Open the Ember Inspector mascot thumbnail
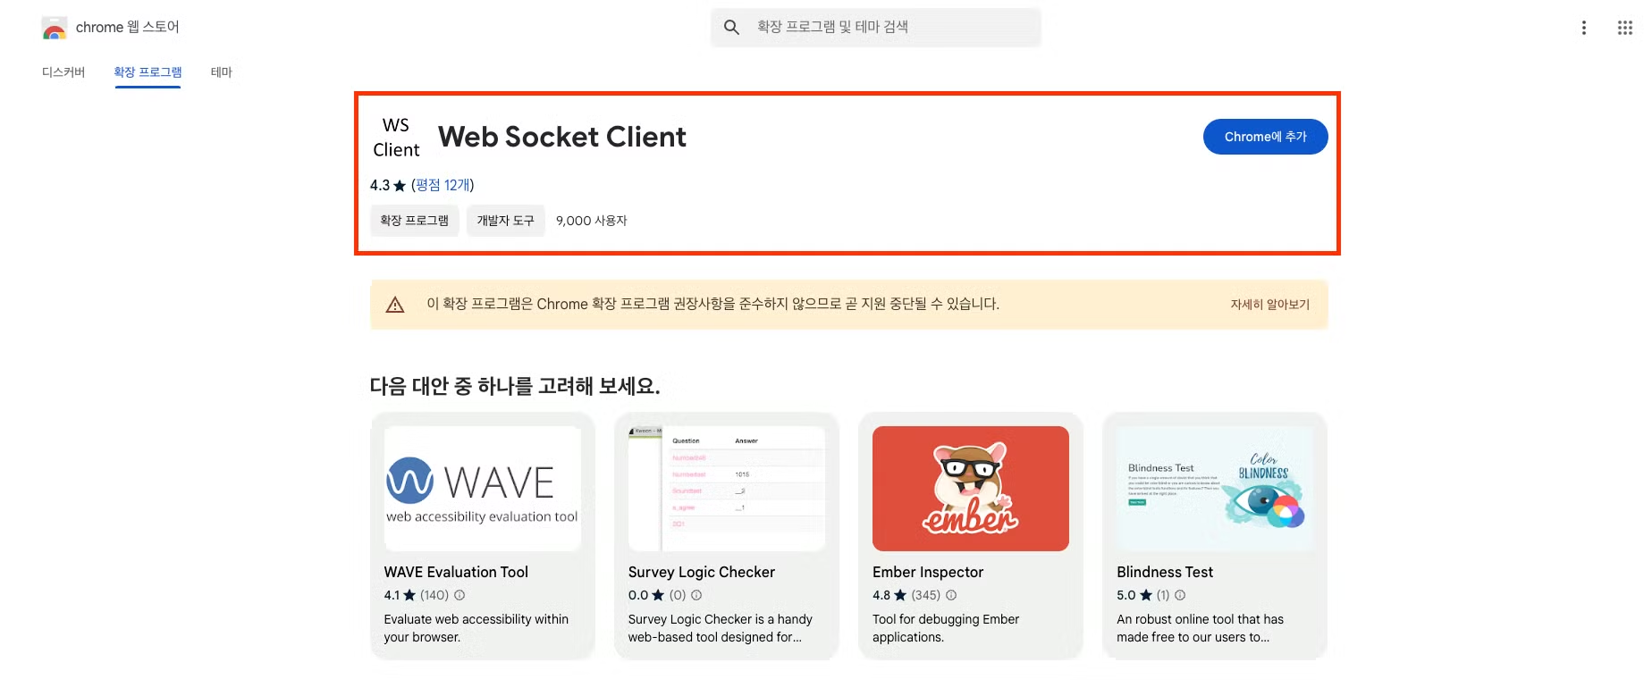 point(971,489)
